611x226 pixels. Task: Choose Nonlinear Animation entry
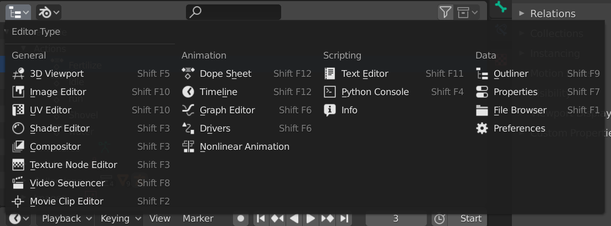coord(247,146)
